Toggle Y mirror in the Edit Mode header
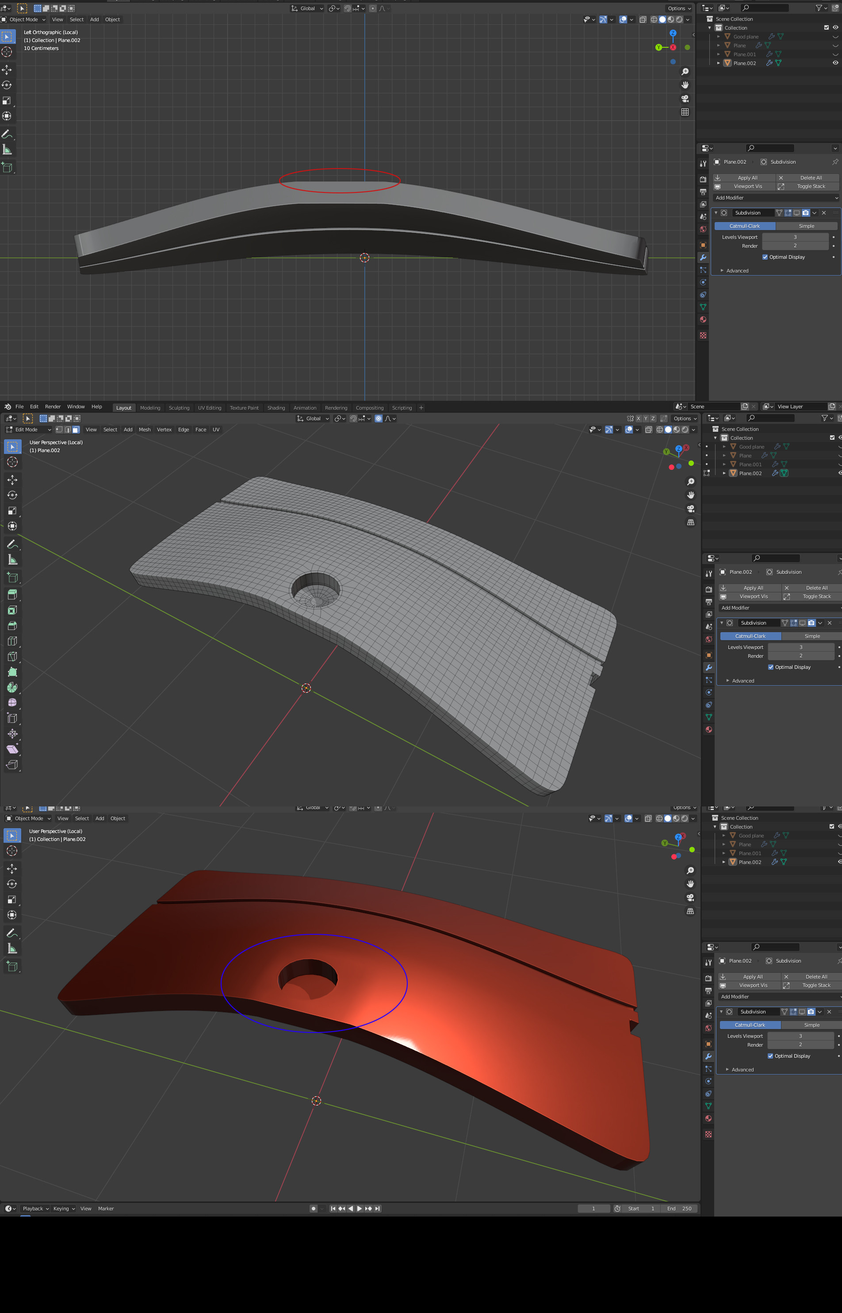This screenshot has height=1313, width=842. pyautogui.click(x=646, y=418)
